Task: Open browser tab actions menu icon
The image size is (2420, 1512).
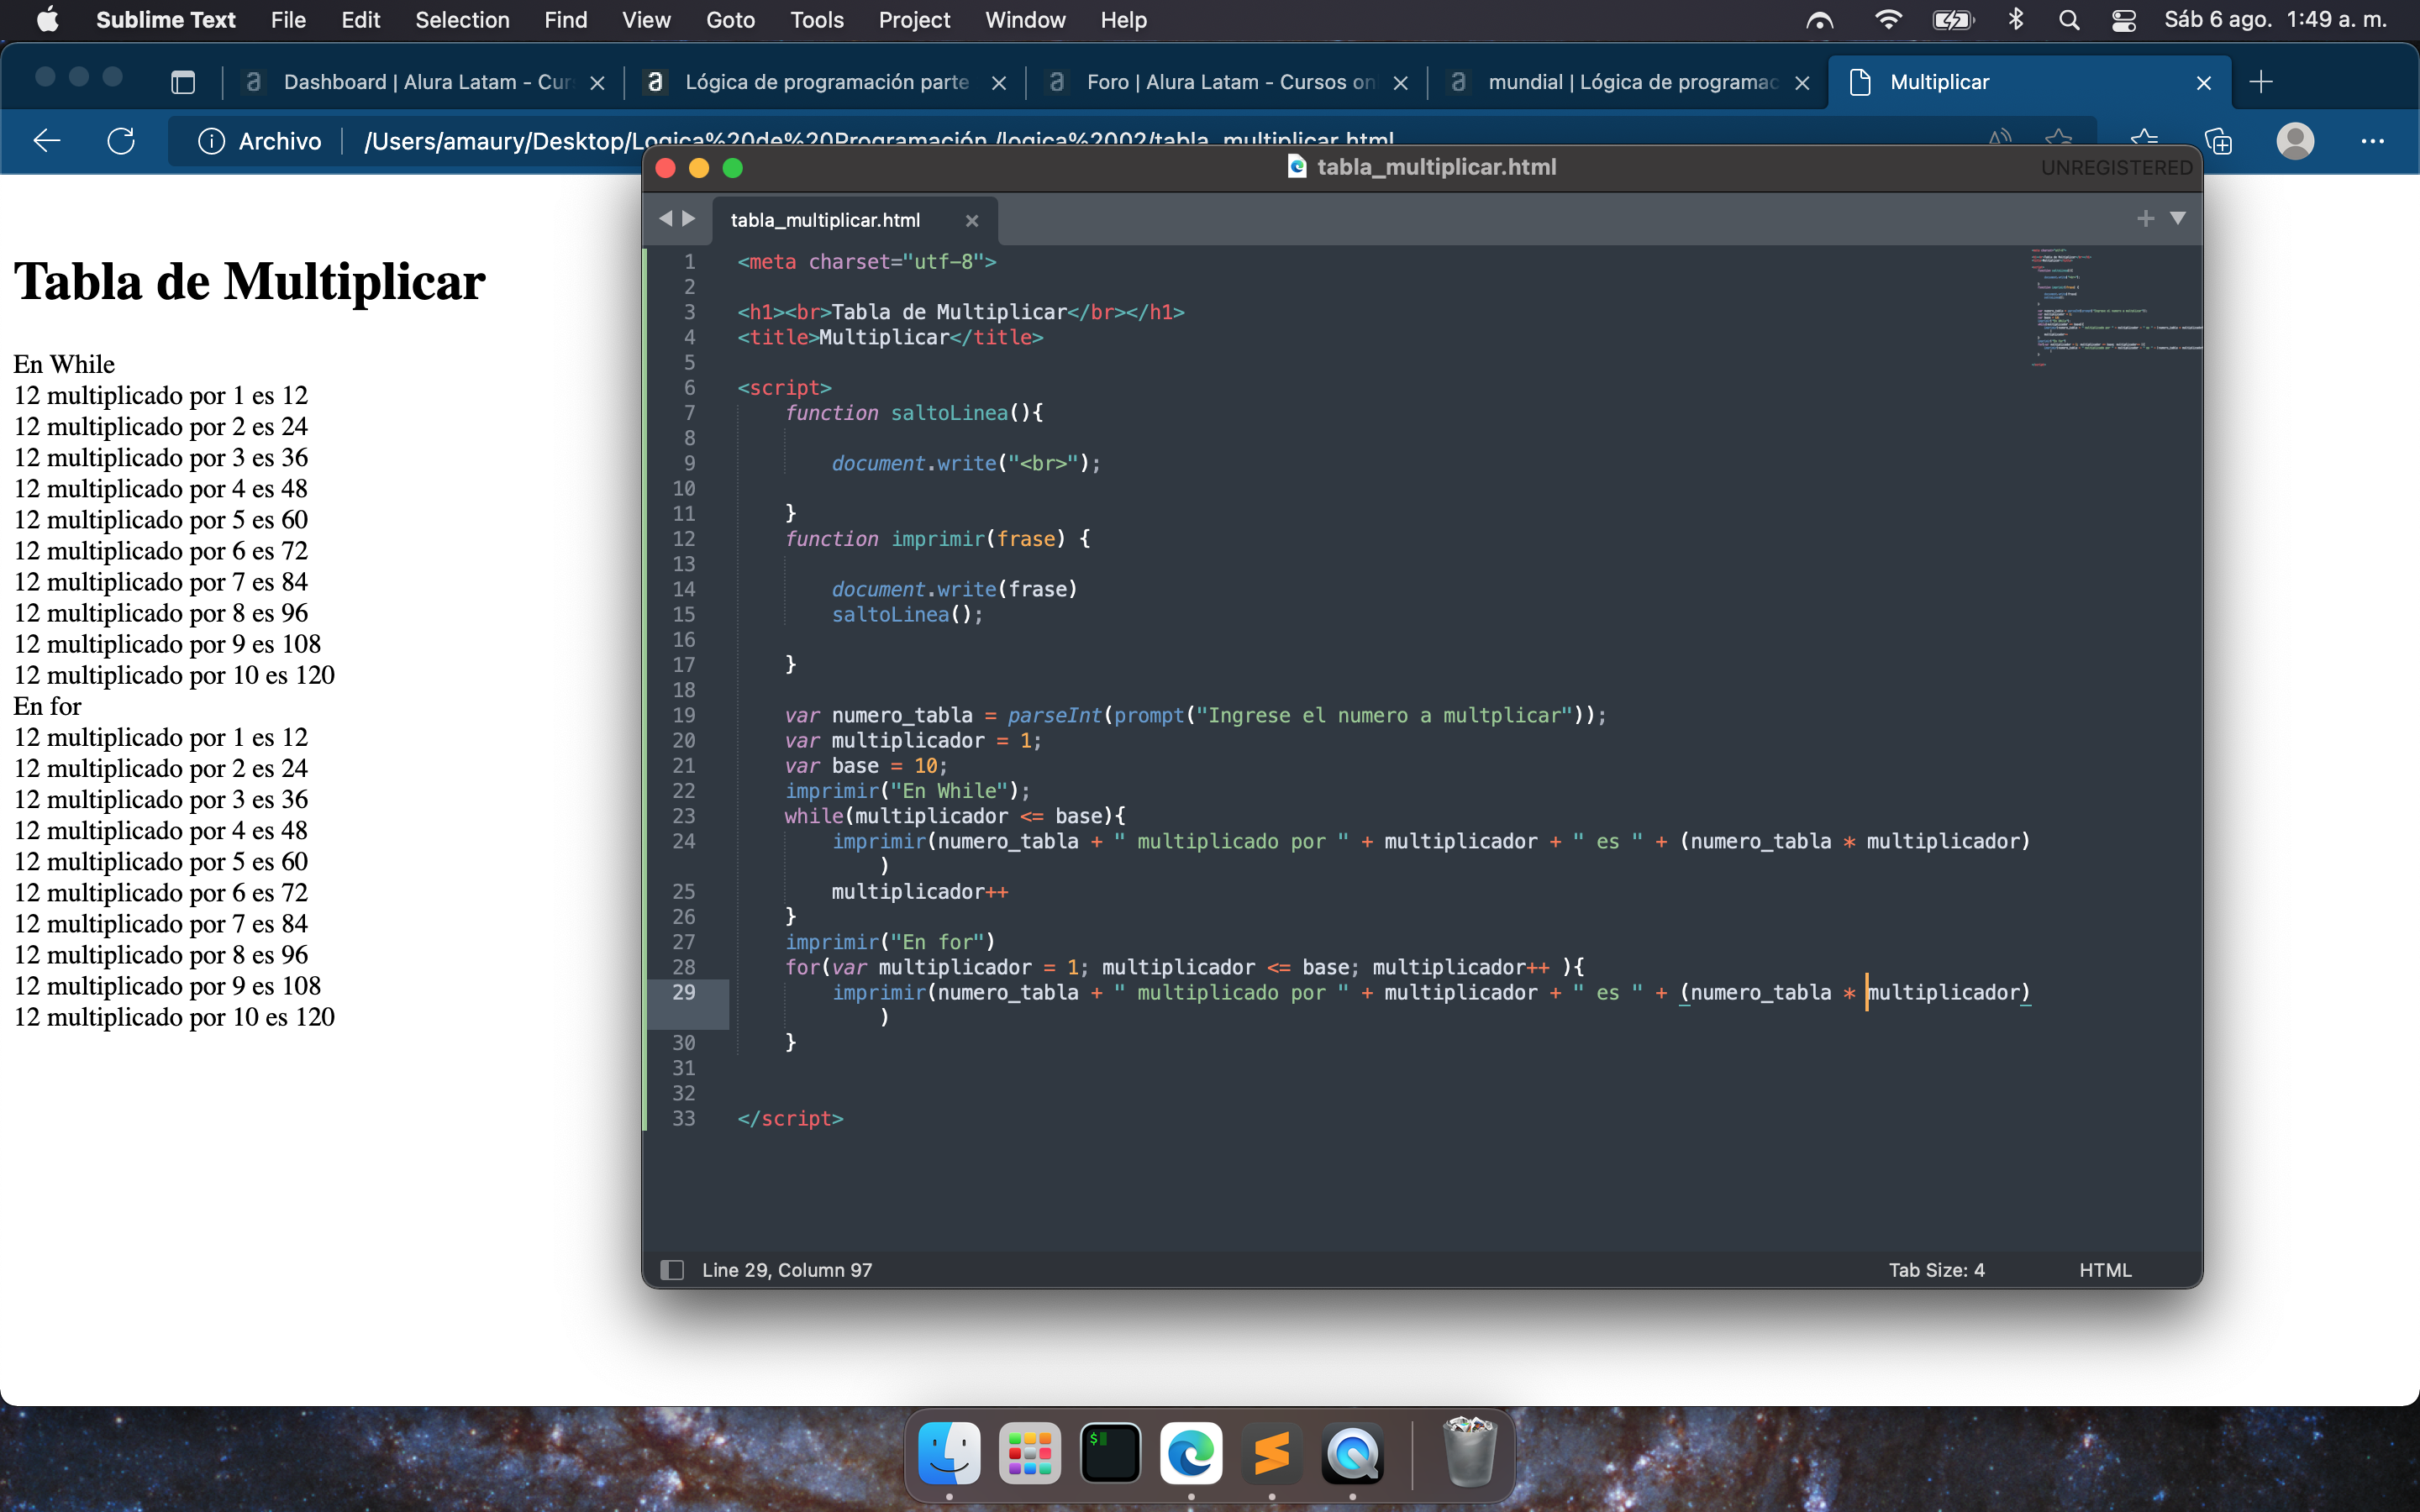Action: click(x=182, y=82)
